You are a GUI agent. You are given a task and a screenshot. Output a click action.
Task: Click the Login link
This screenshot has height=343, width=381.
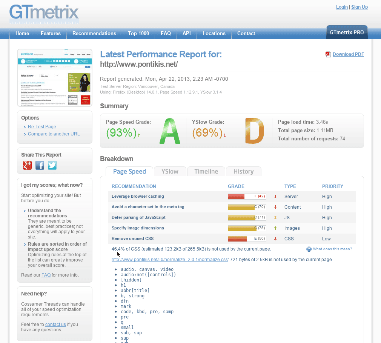[342, 7]
